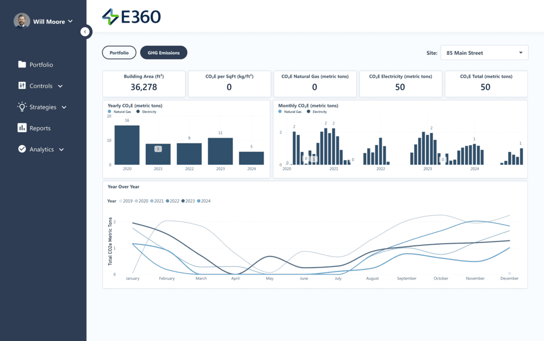This screenshot has width=544, height=341.
Task: Click the E360 logo
Action: pos(131,17)
